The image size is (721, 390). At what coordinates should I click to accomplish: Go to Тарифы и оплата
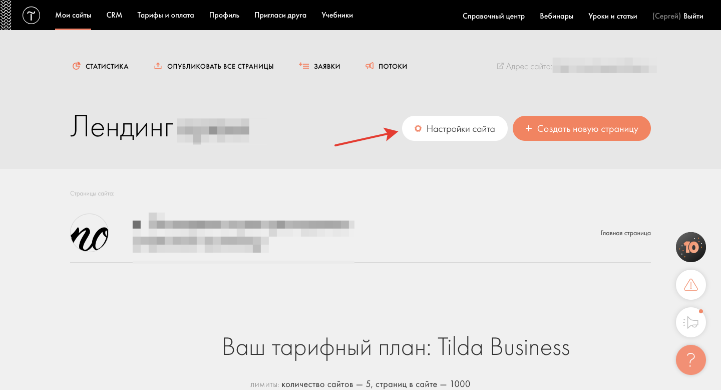[x=166, y=16]
